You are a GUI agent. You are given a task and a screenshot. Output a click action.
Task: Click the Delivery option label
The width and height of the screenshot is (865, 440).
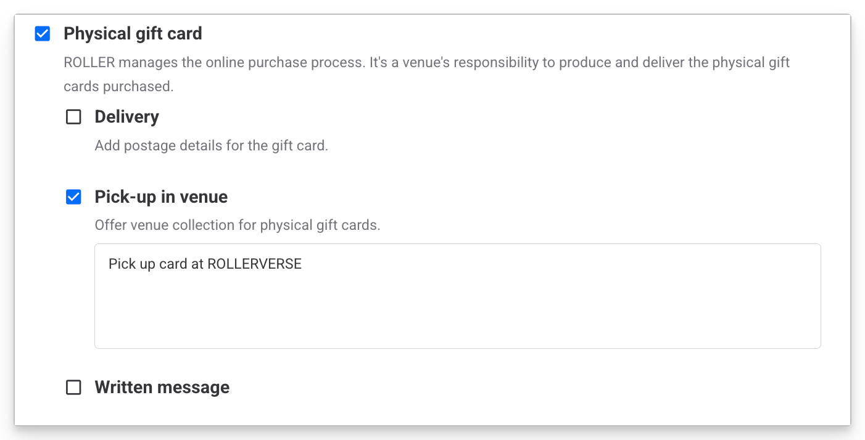click(x=126, y=117)
